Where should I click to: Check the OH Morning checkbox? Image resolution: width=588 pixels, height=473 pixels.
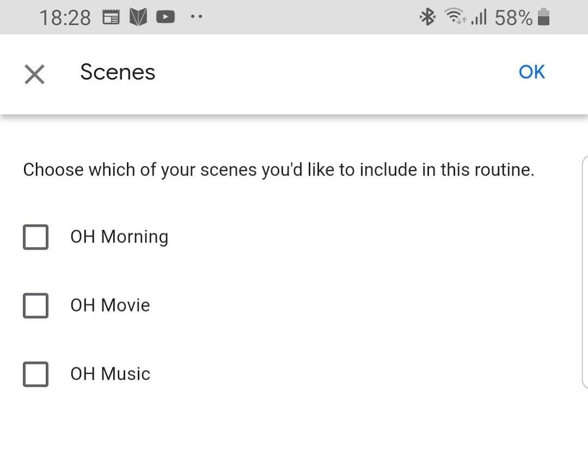[36, 237]
